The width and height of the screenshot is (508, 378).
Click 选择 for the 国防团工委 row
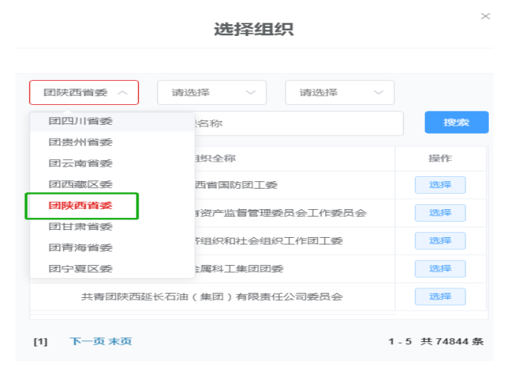[440, 185]
